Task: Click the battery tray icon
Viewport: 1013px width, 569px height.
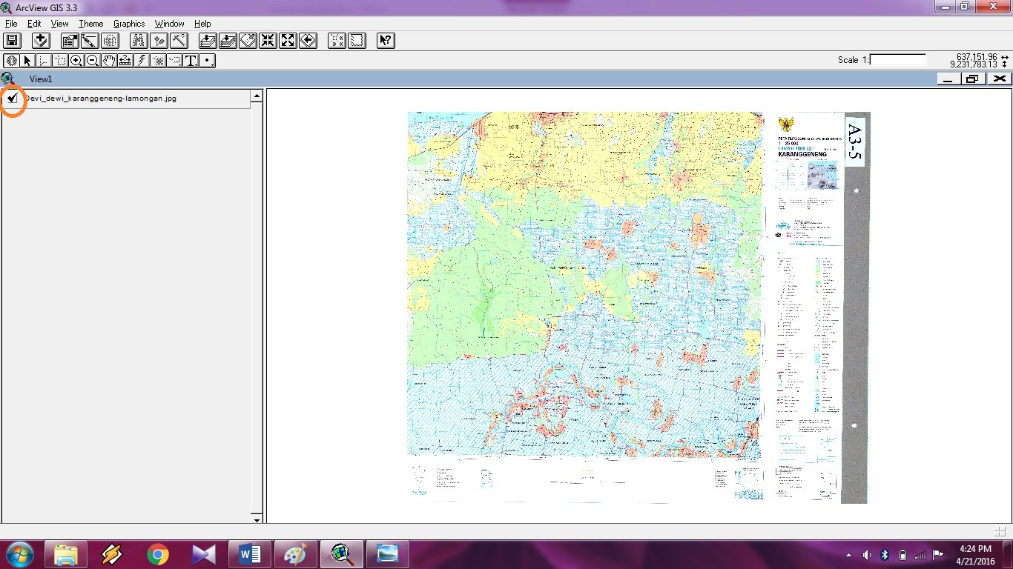Action: pos(903,555)
